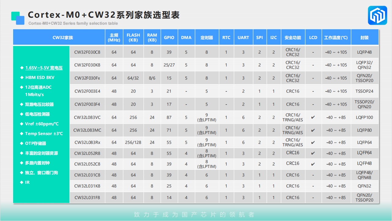The width and height of the screenshot is (392, 221).
Task: Click the RAM (KB) column header
Action: pyautogui.click(x=152, y=37)
